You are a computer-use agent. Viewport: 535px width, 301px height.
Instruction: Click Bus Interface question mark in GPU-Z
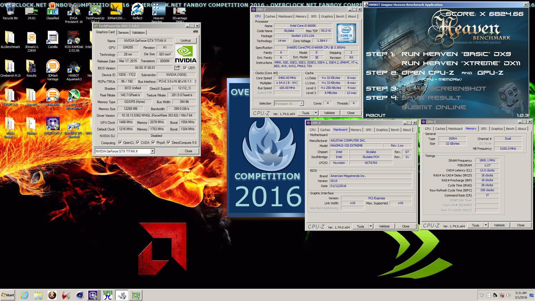coord(195,81)
